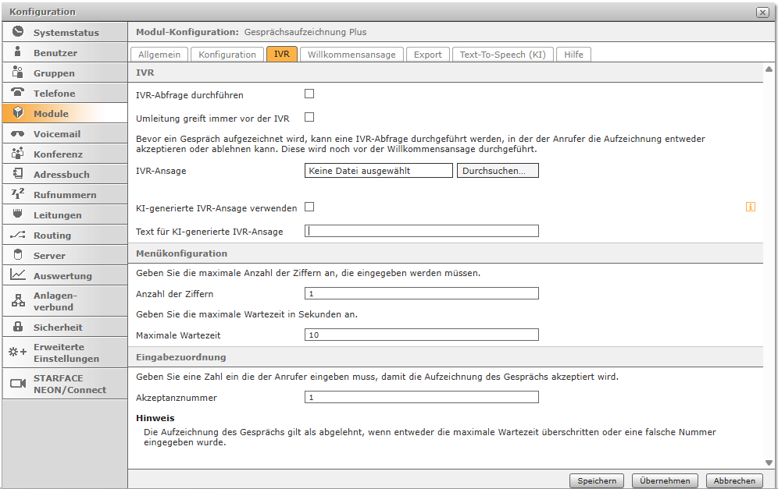Open Systemstatus via its gauge icon
Viewport: 778px width, 489px height.
coord(17,32)
